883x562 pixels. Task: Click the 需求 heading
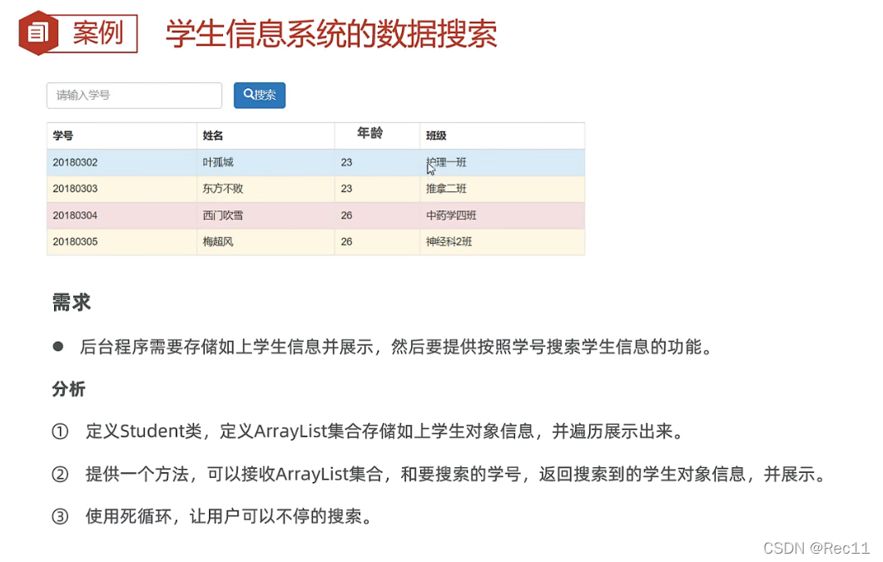pyautogui.click(x=72, y=303)
